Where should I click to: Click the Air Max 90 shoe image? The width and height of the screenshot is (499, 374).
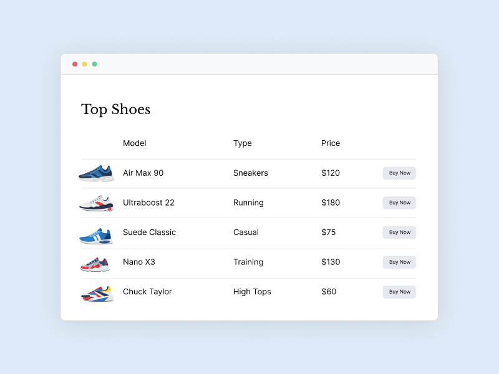97,173
